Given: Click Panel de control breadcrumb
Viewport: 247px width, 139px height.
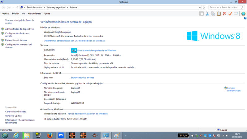Looking at the screenshot, I should pos(34,7).
